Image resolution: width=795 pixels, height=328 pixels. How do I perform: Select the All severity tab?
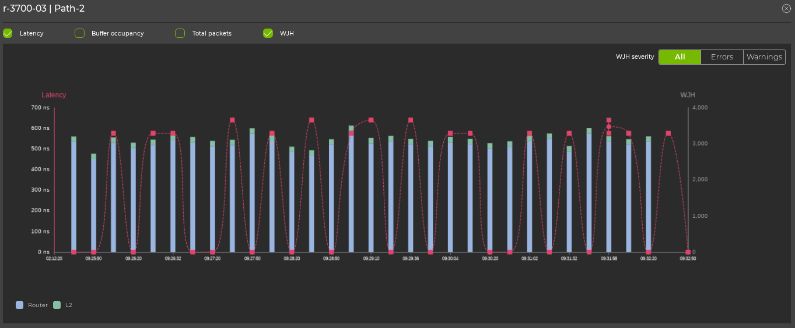coord(680,57)
